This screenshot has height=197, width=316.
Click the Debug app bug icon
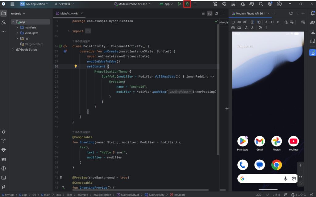pyautogui.click(x=187, y=4)
